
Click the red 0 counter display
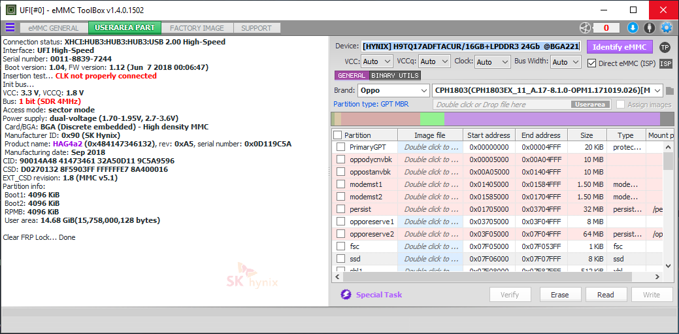pyautogui.click(x=606, y=28)
